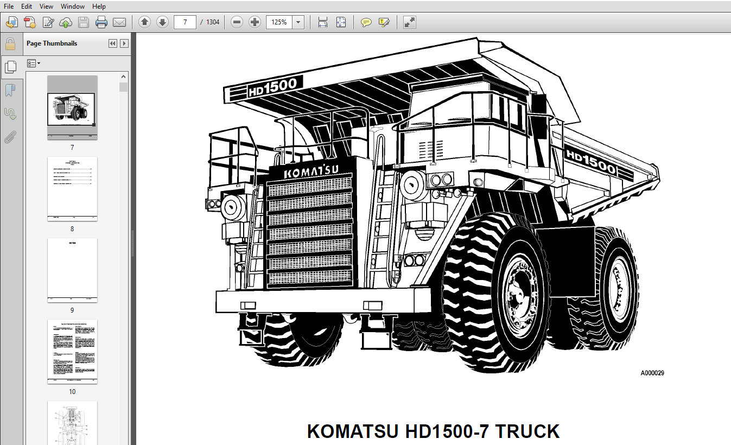Collapse panel with double-left arrow button

coord(113,43)
